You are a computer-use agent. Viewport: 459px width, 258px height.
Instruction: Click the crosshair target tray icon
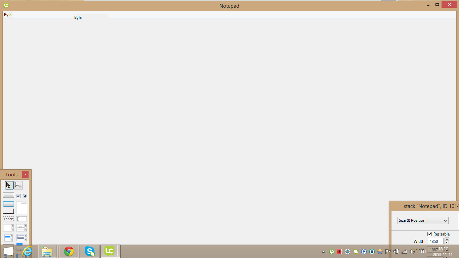348,252
